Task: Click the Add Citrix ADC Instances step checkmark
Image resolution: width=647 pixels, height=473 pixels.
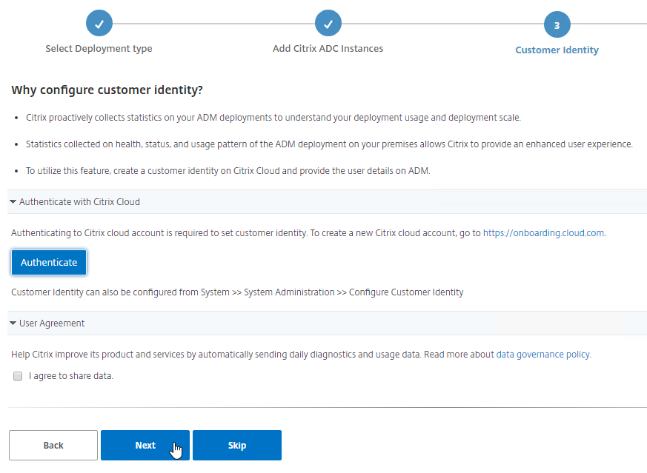Action: pyautogui.click(x=328, y=24)
